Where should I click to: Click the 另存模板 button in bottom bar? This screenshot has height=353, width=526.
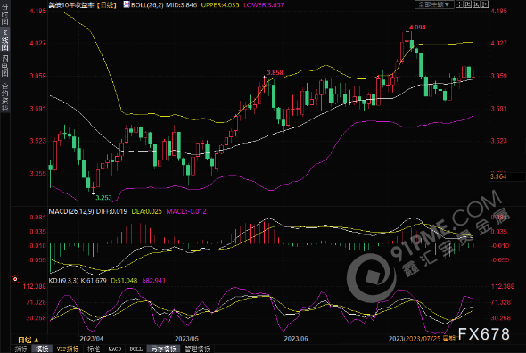pos(163,349)
